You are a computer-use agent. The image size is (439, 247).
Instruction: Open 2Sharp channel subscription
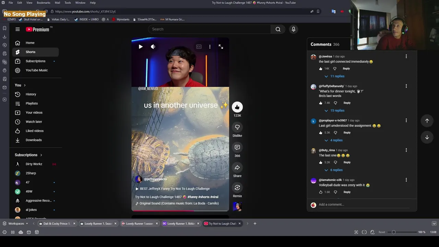click(x=35, y=173)
